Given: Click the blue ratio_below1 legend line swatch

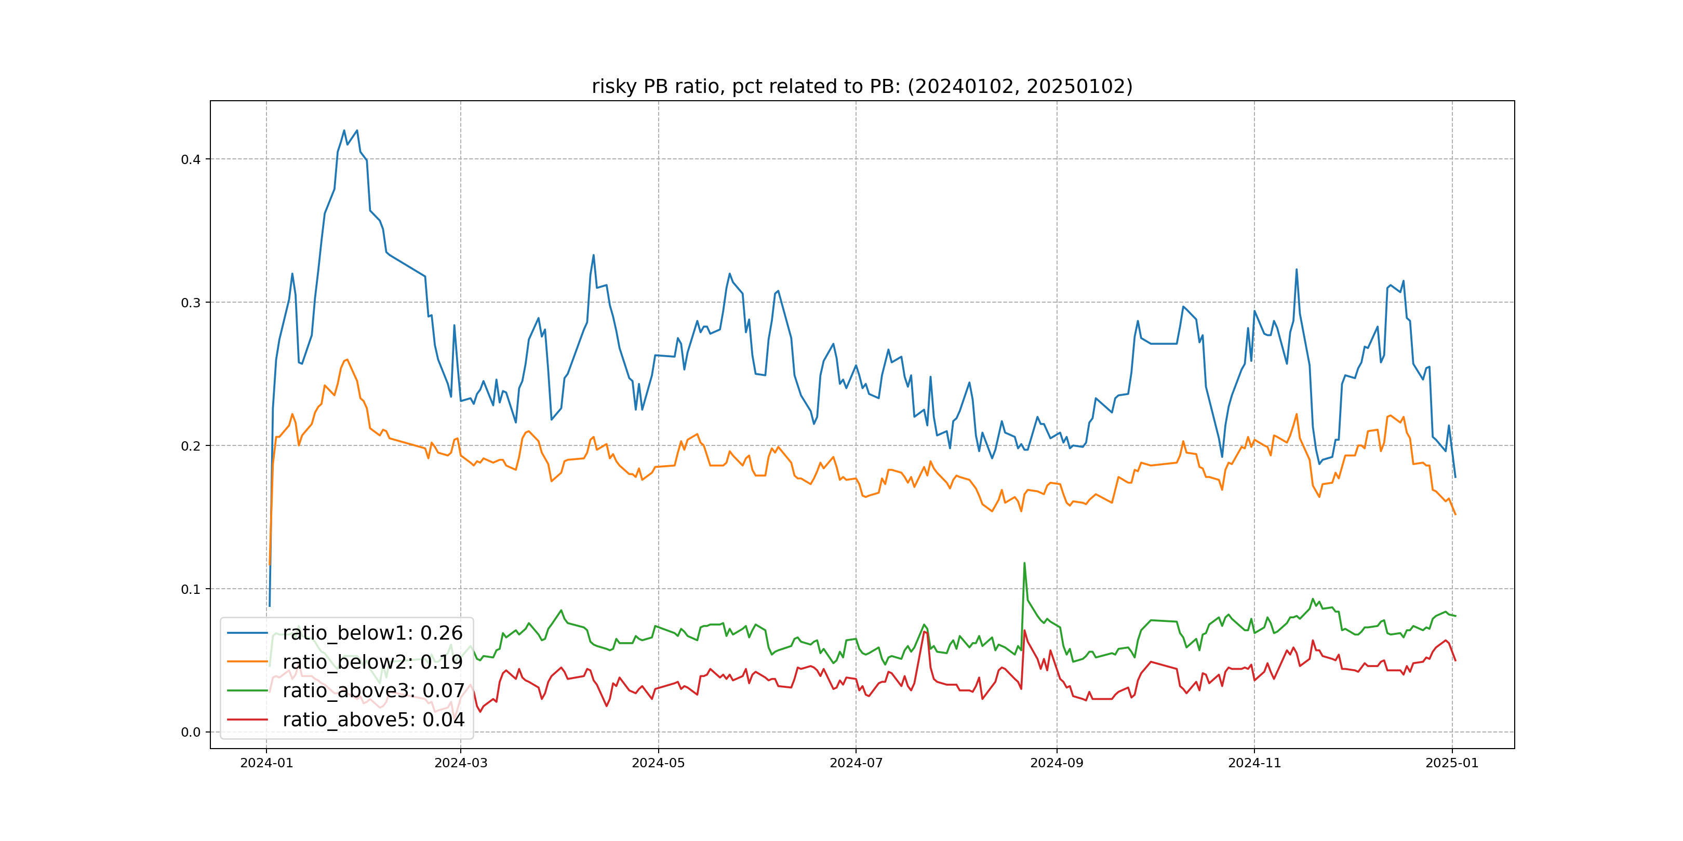Looking at the screenshot, I should pyautogui.click(x=247, y=633).
